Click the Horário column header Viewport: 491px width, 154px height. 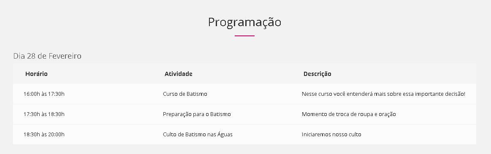pos(36,74)
